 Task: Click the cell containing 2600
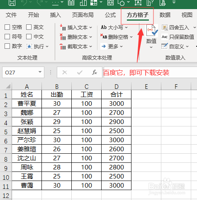click(117, 149)
